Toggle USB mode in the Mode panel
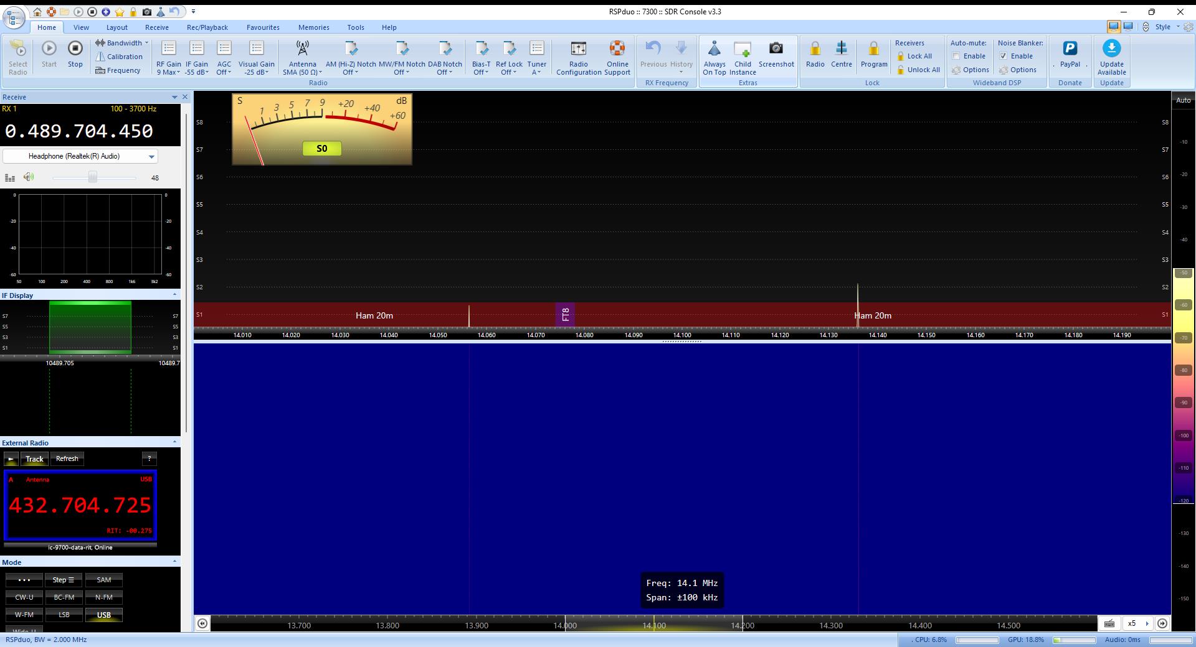The width and height of the screenshot is (1196, 647). click(103, 615)
